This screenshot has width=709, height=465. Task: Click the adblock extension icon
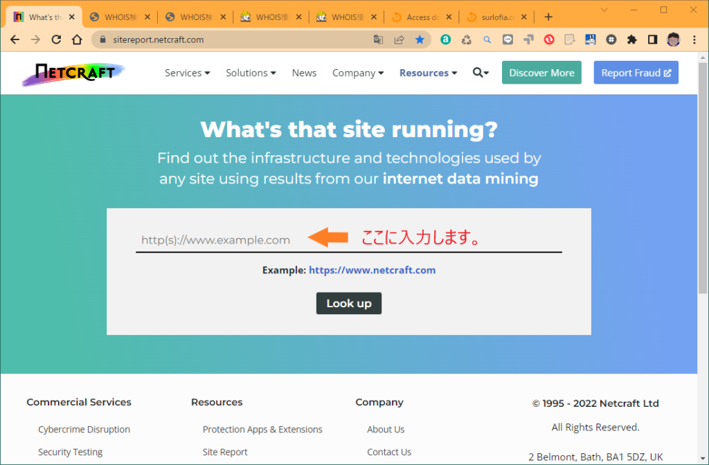tap(549, 39)
